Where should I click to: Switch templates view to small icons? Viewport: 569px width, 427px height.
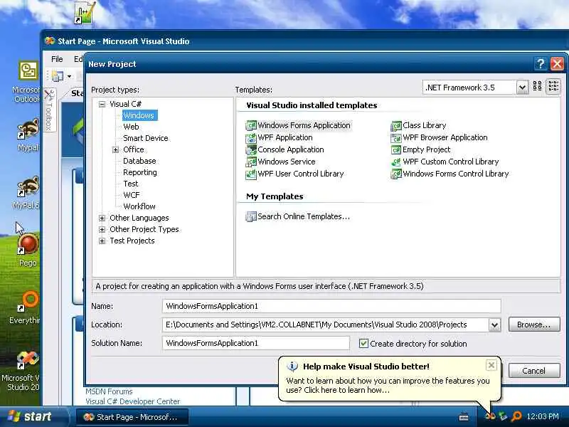[x=553, y=86]
